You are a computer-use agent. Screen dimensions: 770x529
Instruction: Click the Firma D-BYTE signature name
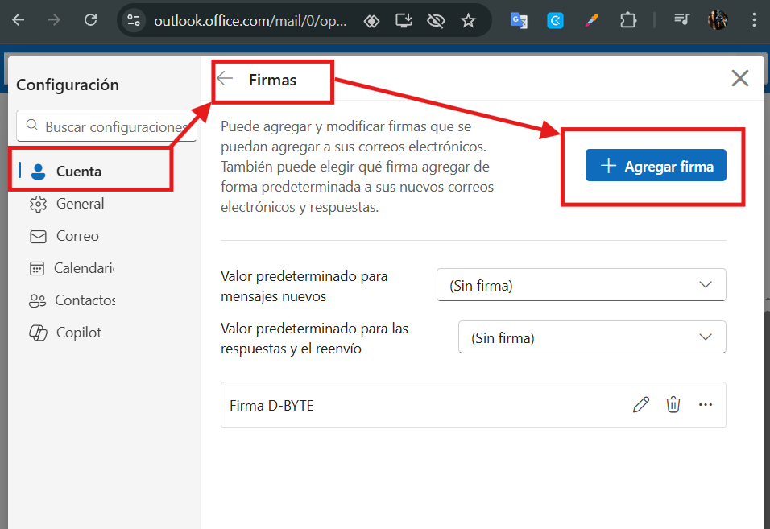click(x=271, y=406)
